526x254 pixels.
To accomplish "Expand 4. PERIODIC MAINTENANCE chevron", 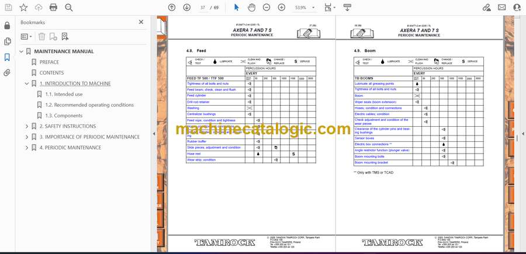I will coord(27,148).
